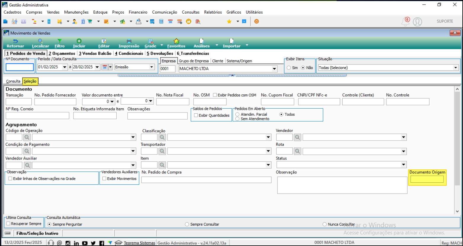Switch to the Grupo de Empresa tab
This screenshot has height=246, width=463.
click(x=194, y=61)
